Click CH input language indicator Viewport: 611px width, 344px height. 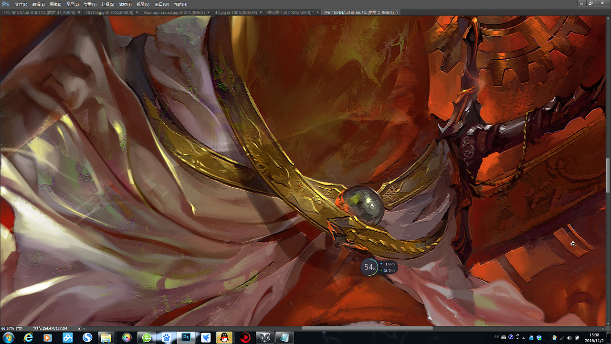[x=496, y=337]
